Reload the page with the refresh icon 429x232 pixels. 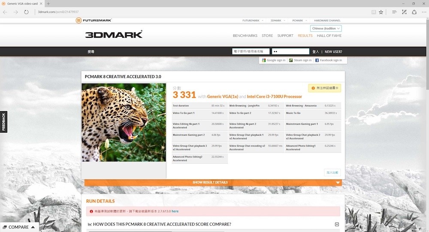point(26,12)
